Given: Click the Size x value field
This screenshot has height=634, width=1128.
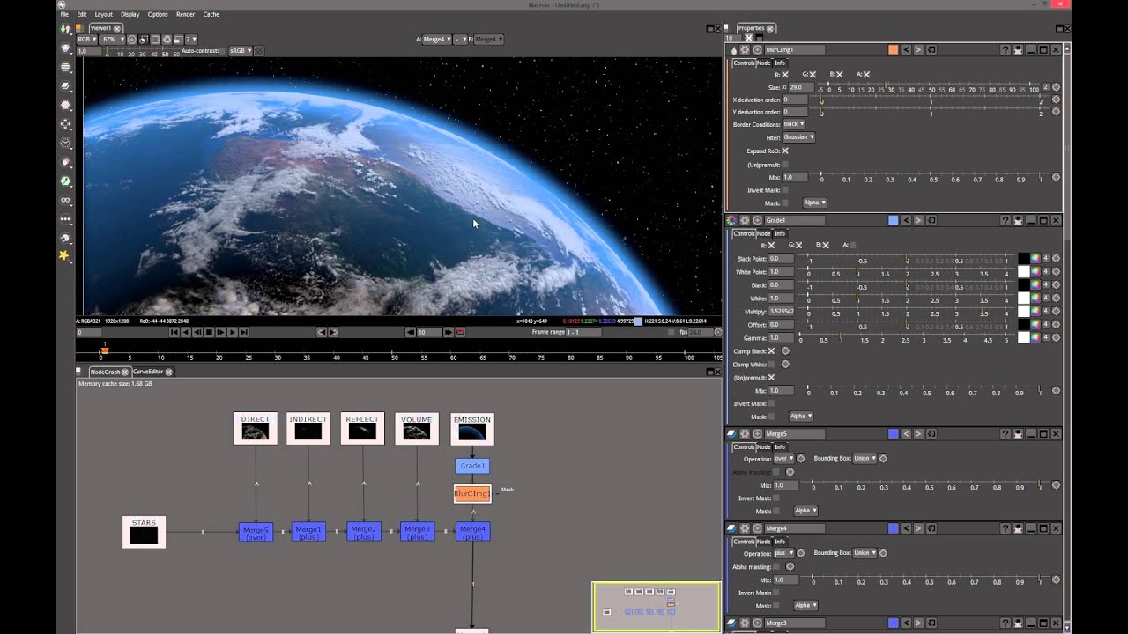Looking at the screenshot, I should [x=799, y=87].
